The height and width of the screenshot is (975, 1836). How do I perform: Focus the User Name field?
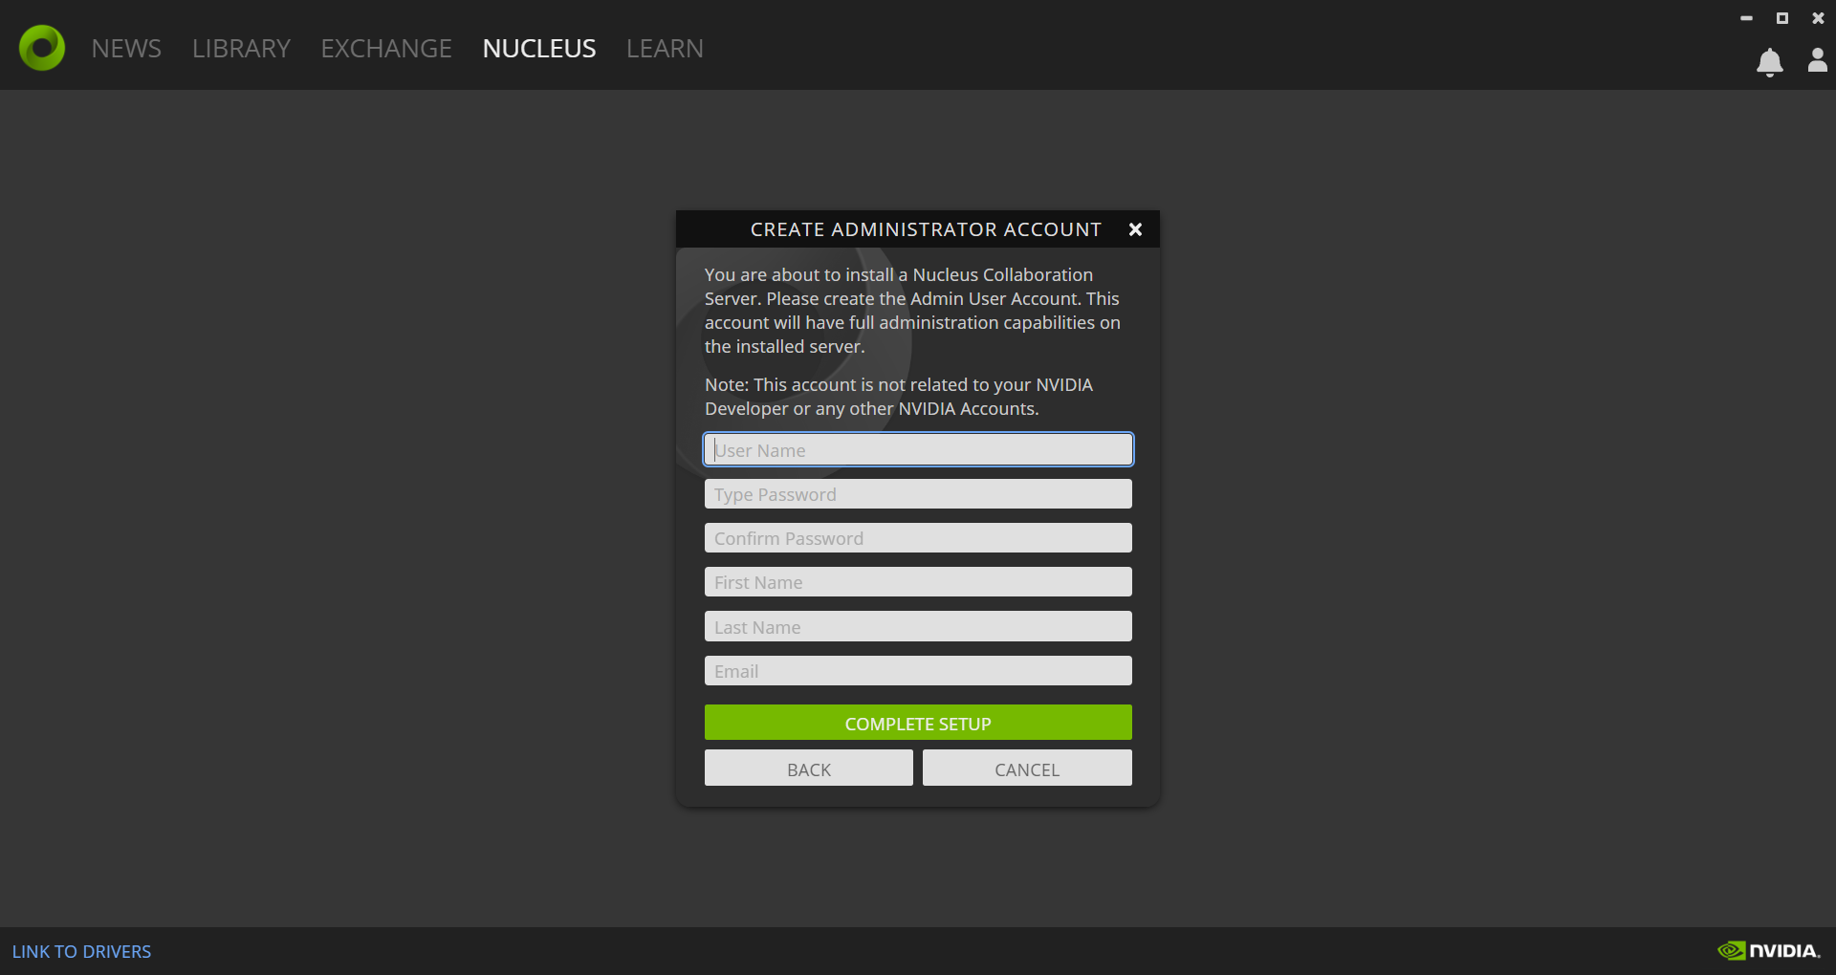pyautogui.click(x=918, y=449)
